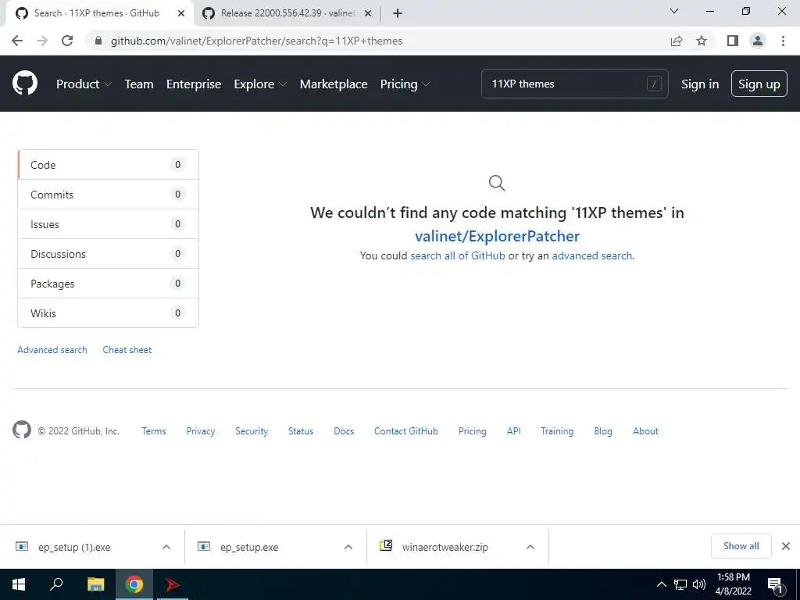Select the Code results filter

tap(108, 165)
